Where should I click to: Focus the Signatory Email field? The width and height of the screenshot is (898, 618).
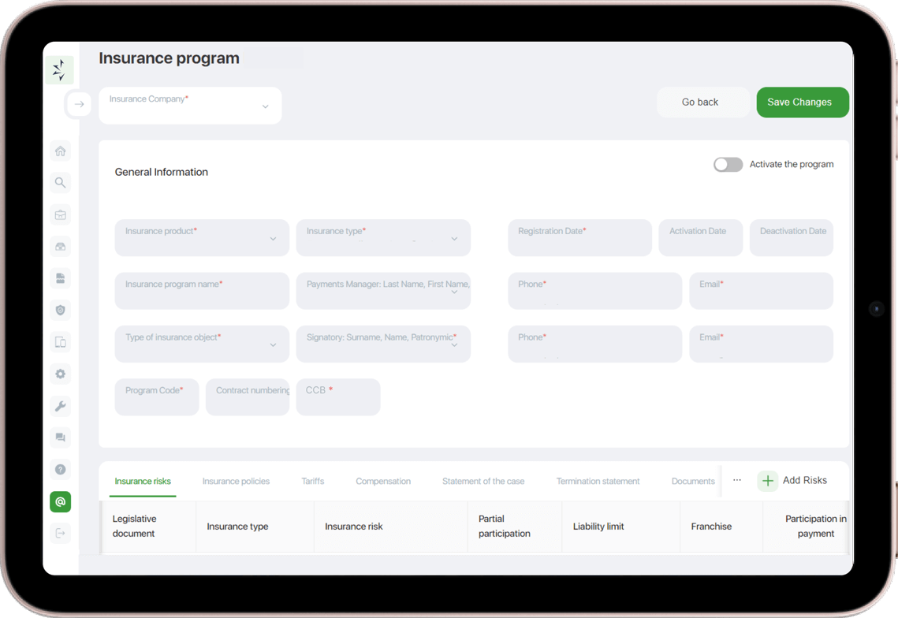coord(761,344)
